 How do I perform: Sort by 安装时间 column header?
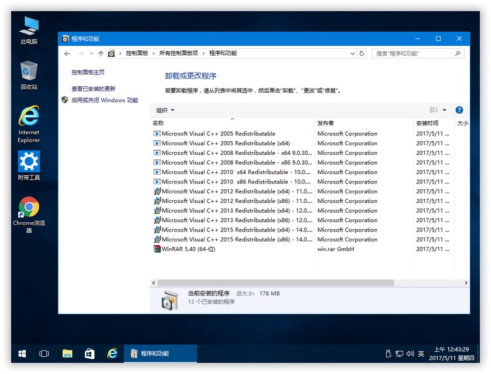pyautogui.click(x=434, y=123)
